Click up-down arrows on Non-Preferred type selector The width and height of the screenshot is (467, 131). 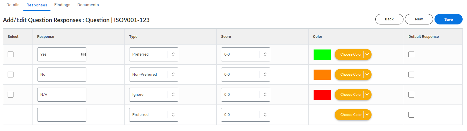tap(173, 75)
